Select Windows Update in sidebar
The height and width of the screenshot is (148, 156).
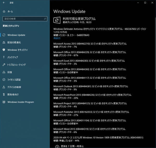(x=16, y=35)
